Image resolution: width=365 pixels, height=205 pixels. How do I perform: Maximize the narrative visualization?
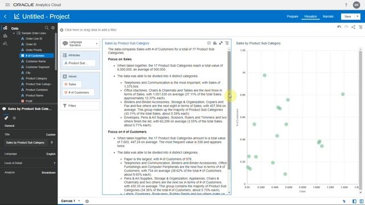pos(221,43)
